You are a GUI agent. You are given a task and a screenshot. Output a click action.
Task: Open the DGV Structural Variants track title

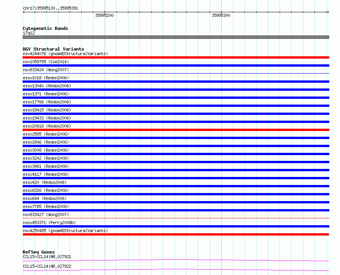(53, 49)
